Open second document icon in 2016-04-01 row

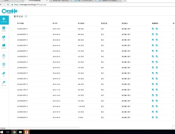(157, 62)
